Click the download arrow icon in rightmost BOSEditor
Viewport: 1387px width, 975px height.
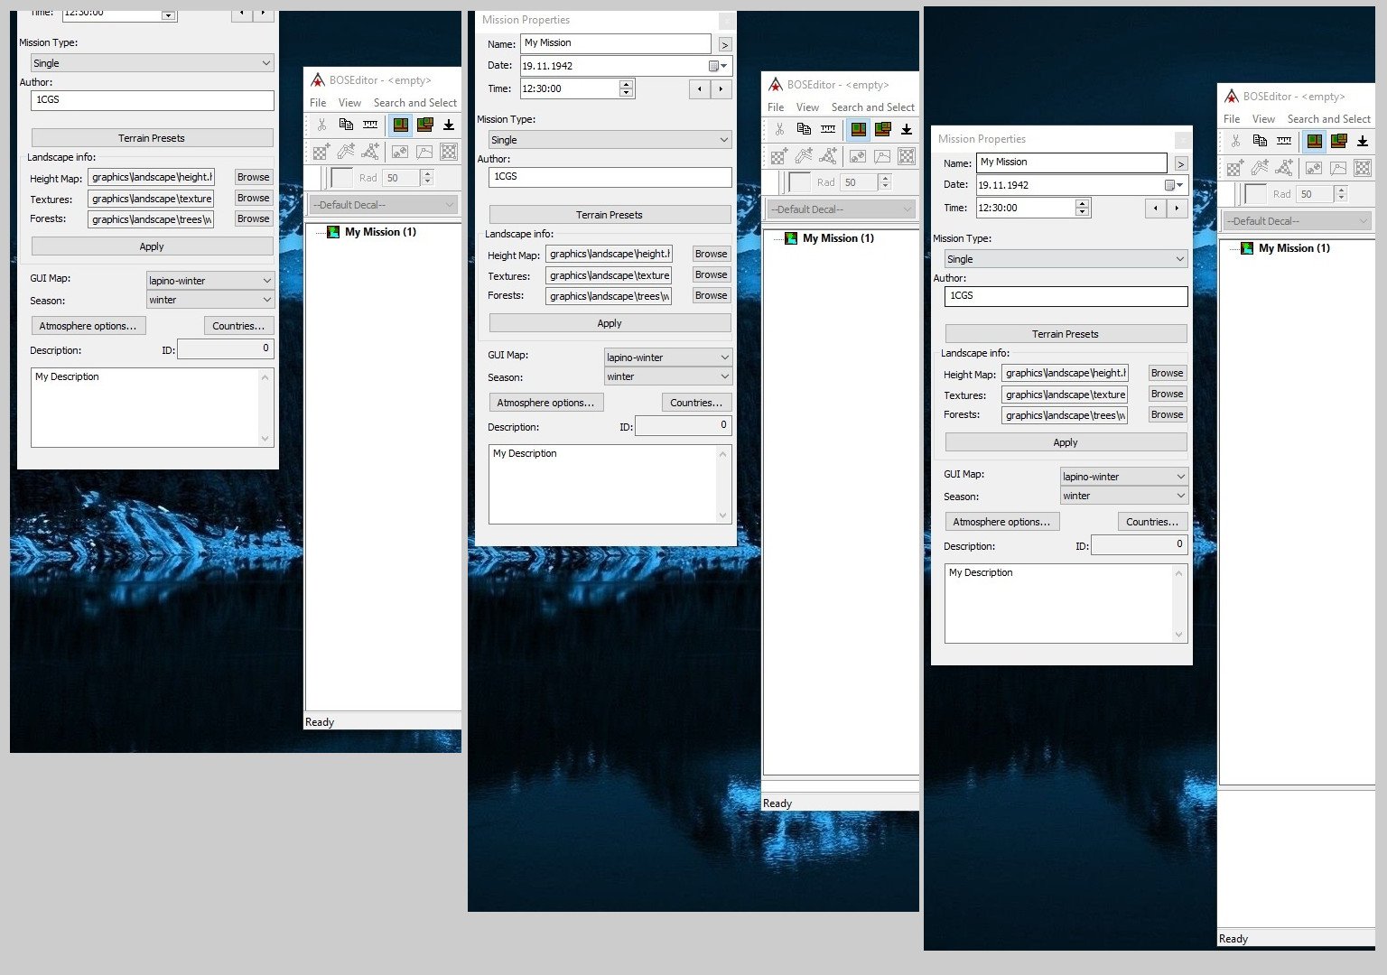[1363, 141]
